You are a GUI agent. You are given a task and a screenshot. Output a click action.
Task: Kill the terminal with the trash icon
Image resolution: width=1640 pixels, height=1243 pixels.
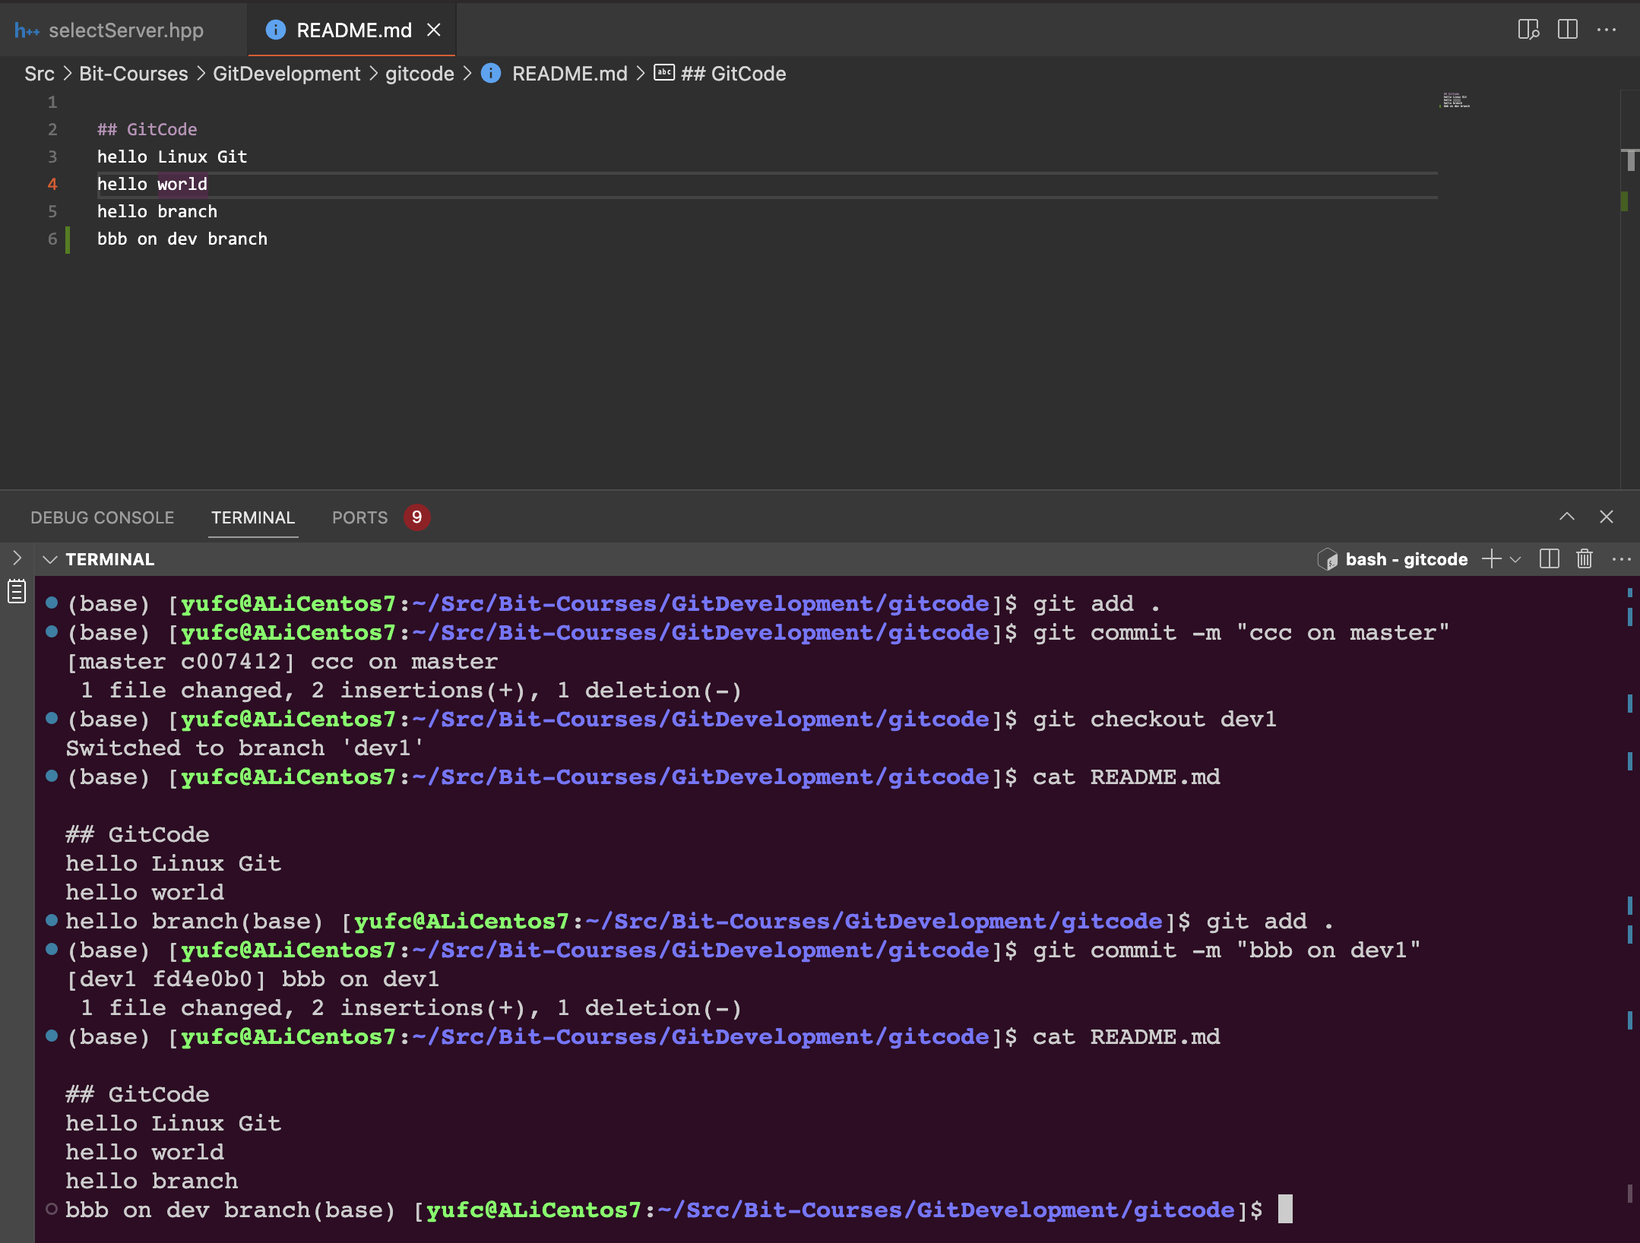(x=1585, y=559)
